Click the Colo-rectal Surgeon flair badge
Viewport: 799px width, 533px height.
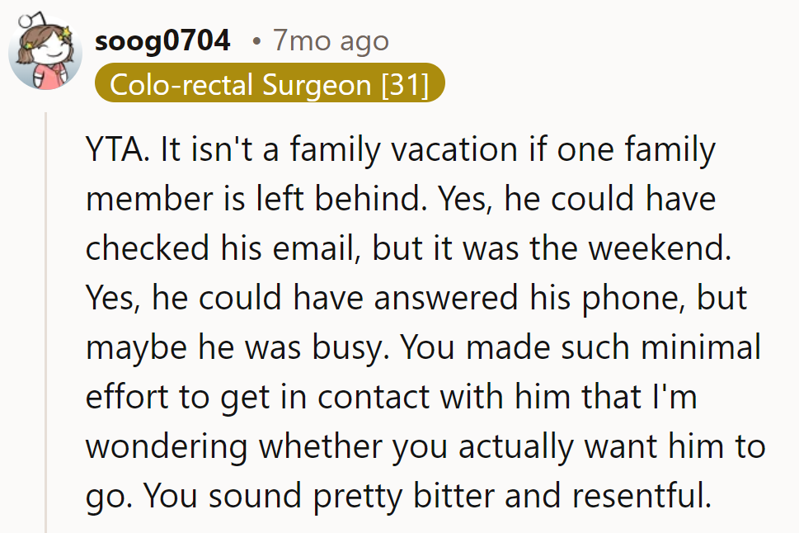click(269, 84)
